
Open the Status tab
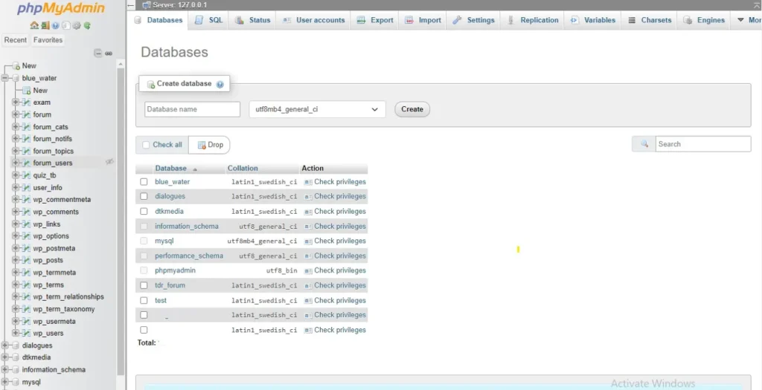click(x=252, y=20)
